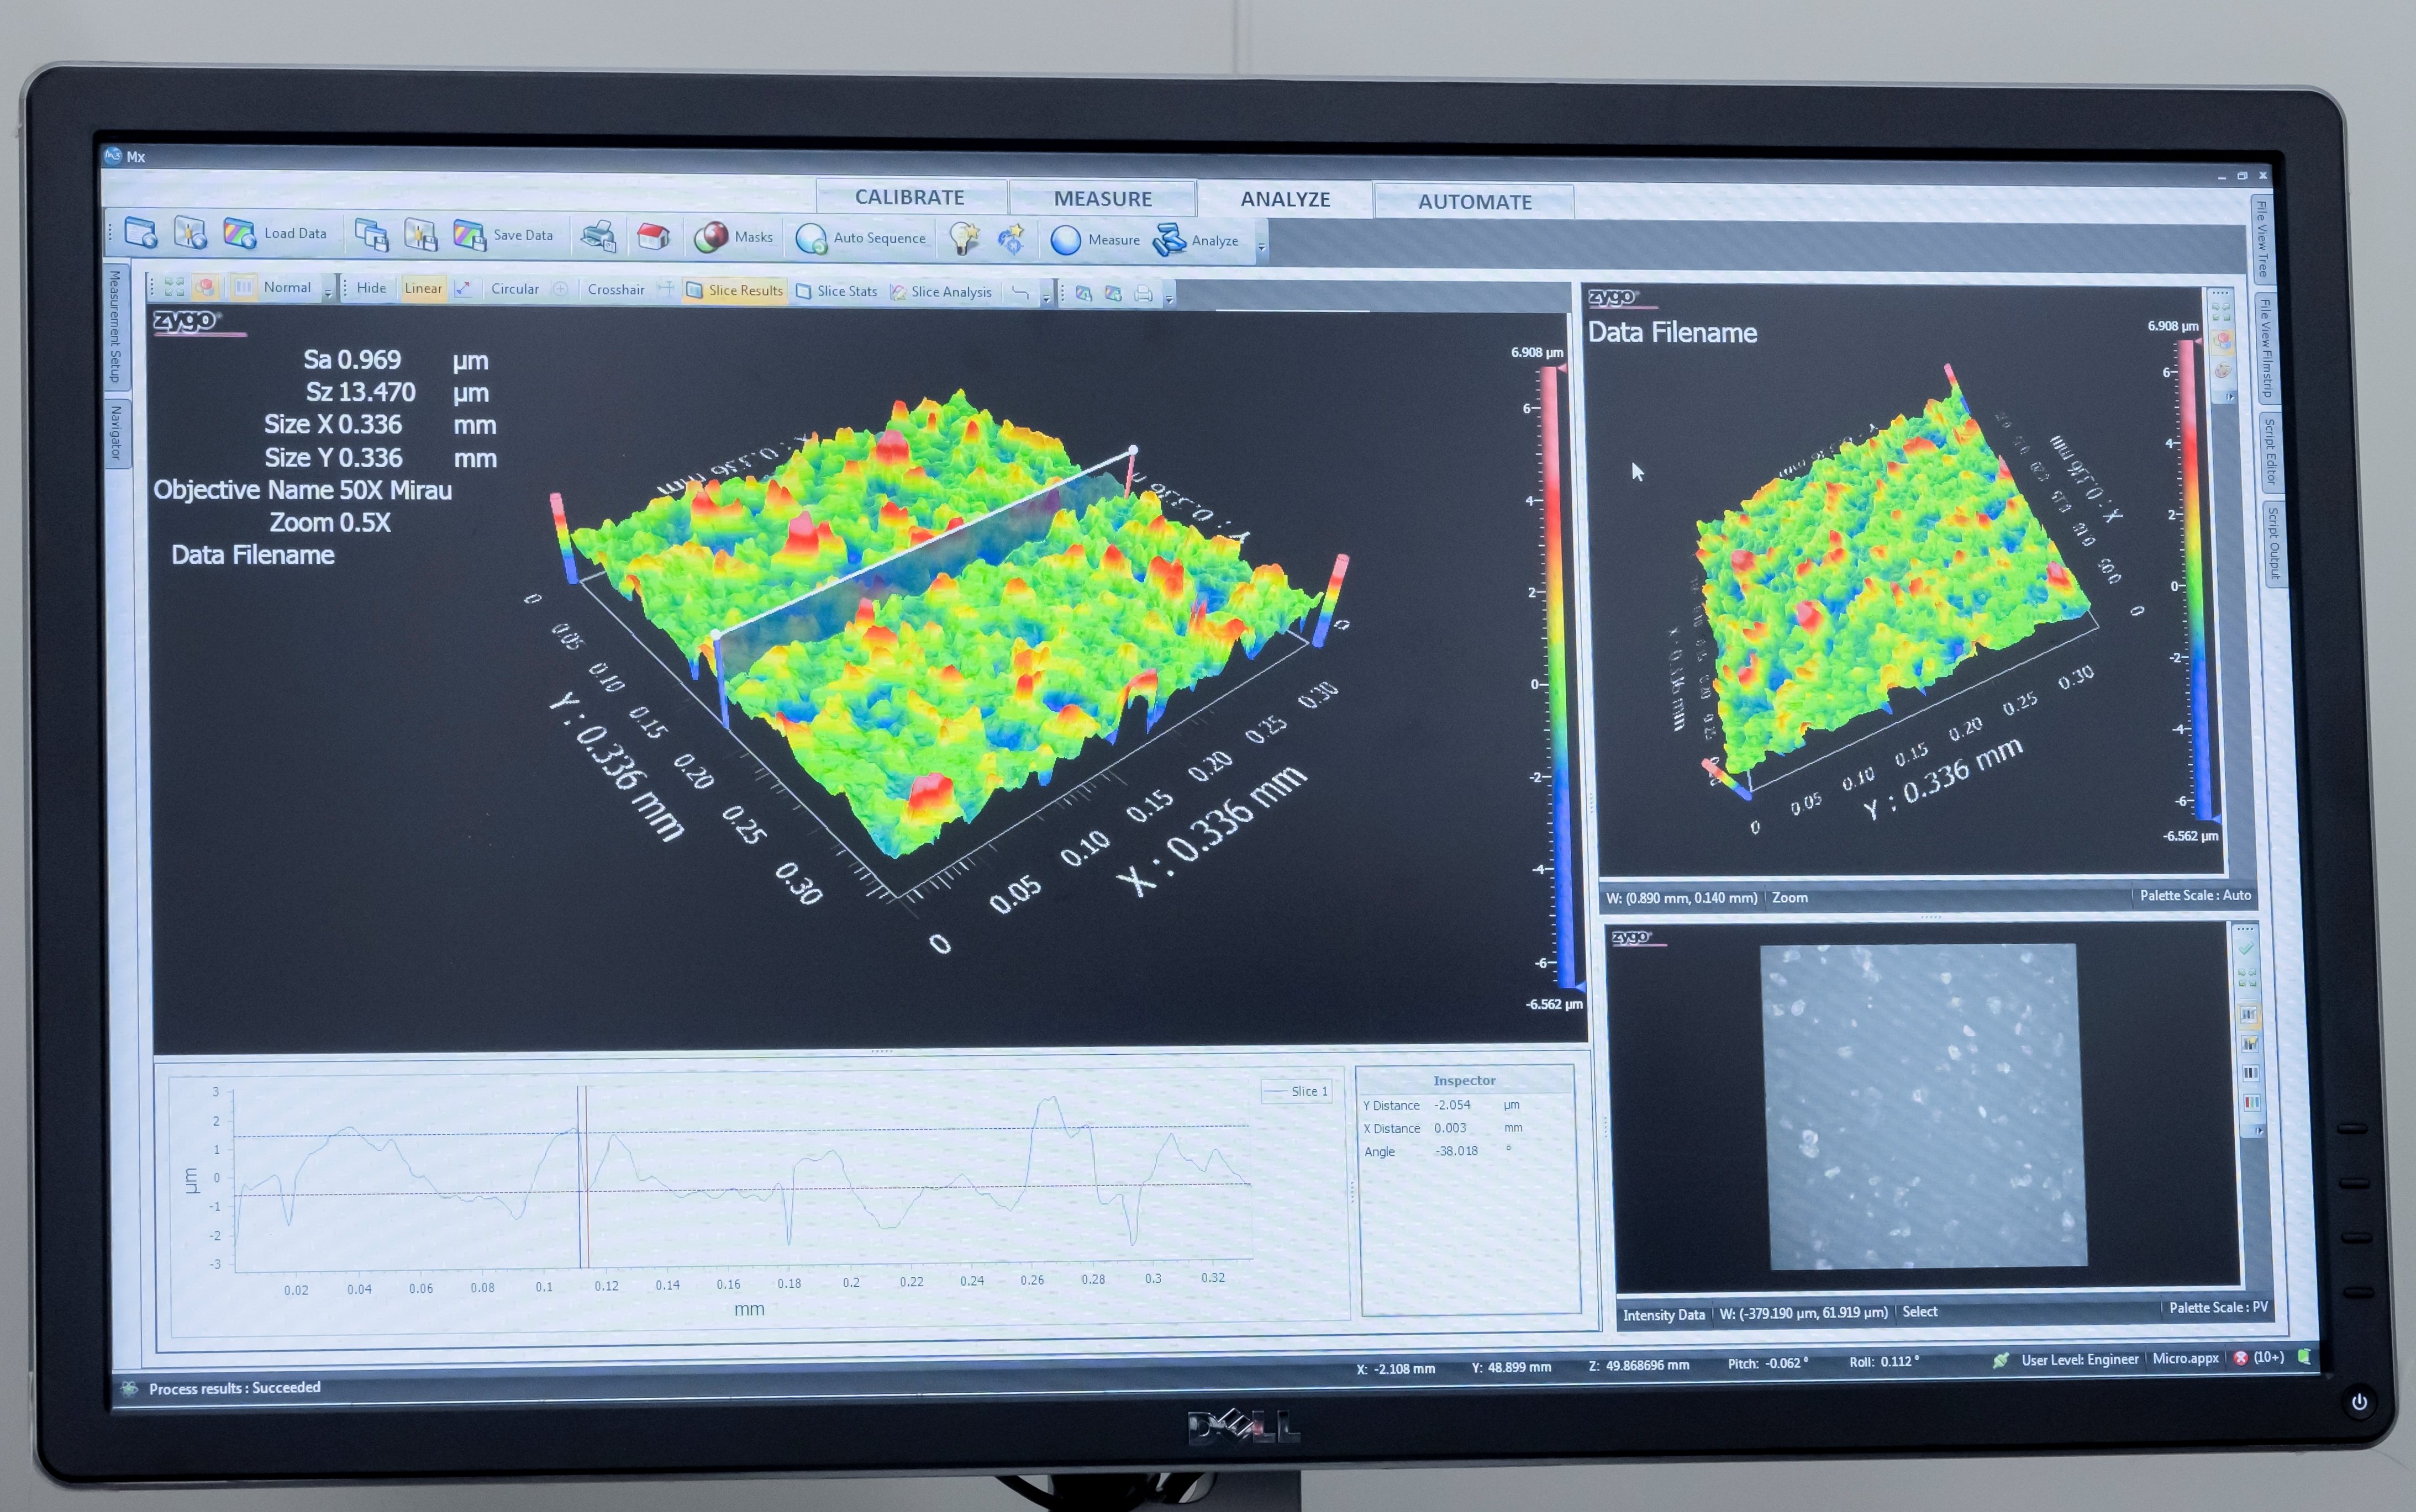This screenshot has height=1512, width=2416.
Task: Toggle Slice Stats display
Action: [838, 291]
